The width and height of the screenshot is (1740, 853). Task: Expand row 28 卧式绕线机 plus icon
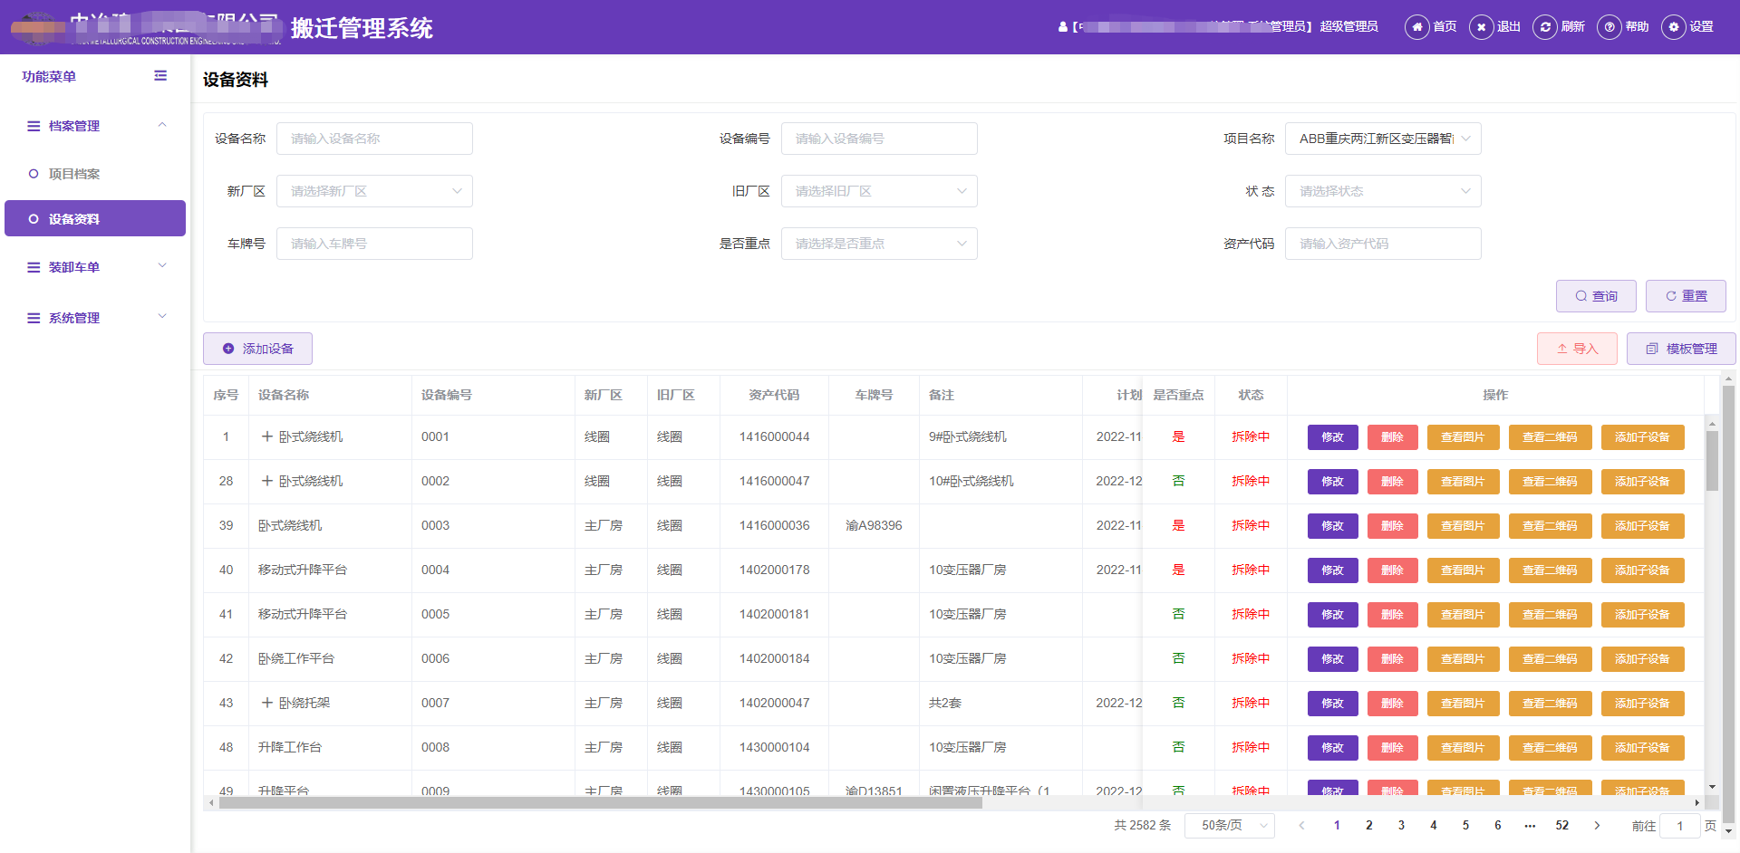(x=267, y=481)
